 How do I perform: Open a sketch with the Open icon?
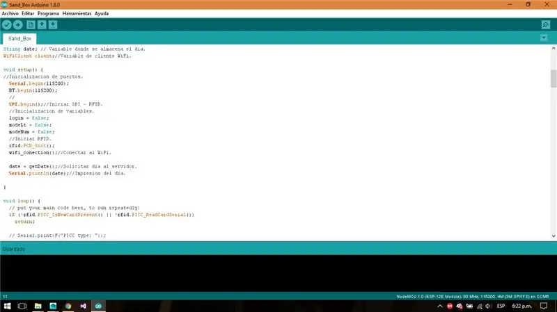[x=42, y=25]
